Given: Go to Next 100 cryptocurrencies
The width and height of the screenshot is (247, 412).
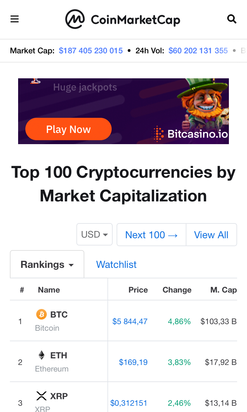Looking at the screenshot, I should pyautogui.click(x=151, y=235).
